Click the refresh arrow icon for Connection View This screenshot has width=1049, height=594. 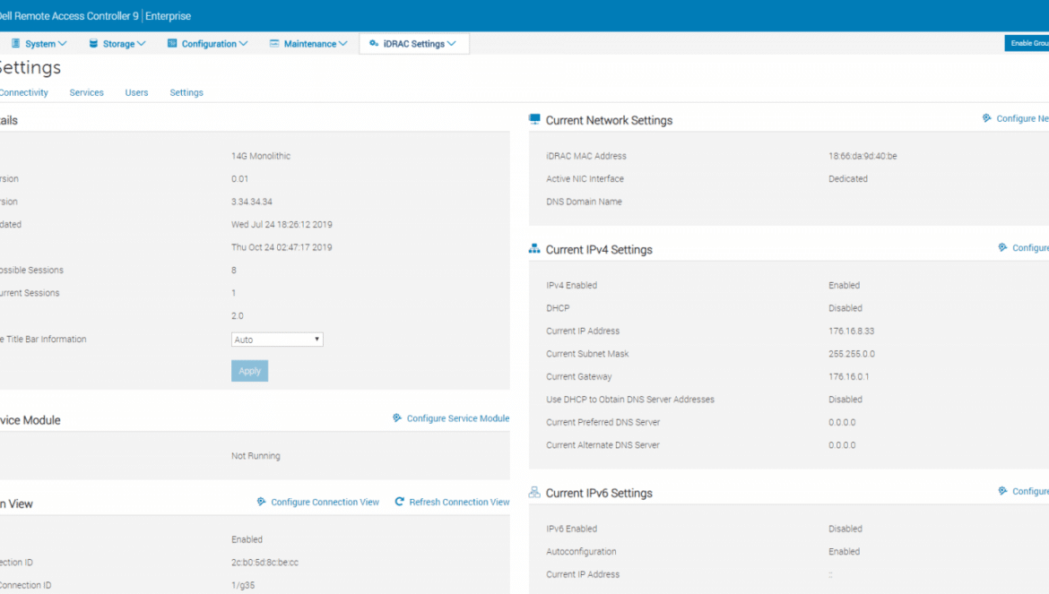[x=399, y=502]
